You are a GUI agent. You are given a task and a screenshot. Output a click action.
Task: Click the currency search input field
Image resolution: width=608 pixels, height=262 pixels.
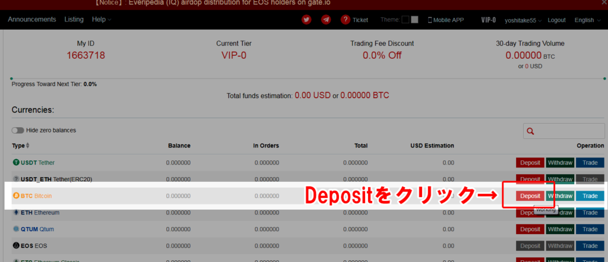[x=564, y=131]
